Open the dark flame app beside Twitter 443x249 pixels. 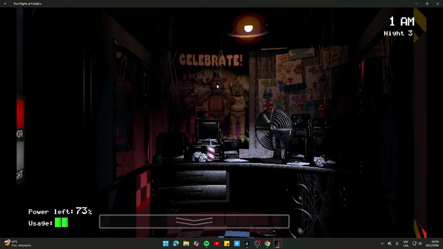pyautogui.click(x=247, y=244)
